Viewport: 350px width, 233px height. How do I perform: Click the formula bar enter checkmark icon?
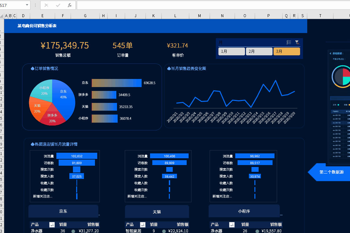[x=58, y=5]
